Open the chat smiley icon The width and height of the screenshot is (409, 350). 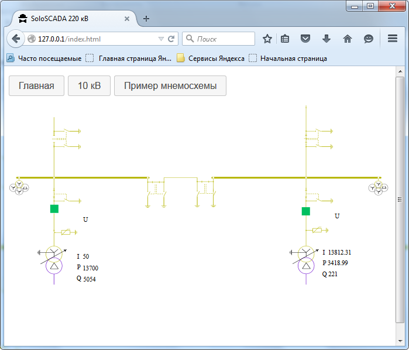click(x=368, y=39)
